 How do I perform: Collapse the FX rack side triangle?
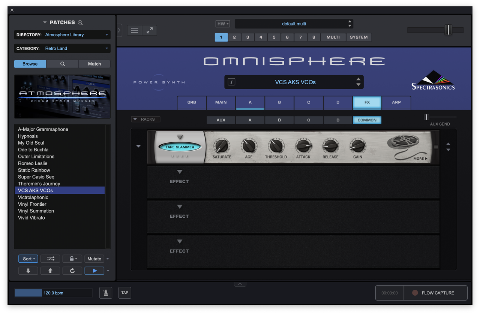138,146
